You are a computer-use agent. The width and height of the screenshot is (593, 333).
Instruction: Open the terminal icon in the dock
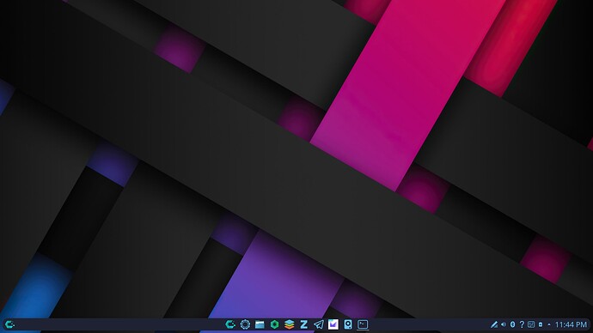coord(363,324)
